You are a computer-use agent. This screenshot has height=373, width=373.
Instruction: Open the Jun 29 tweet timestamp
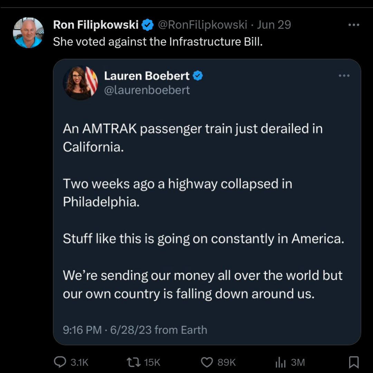click(x=274, y=25)
